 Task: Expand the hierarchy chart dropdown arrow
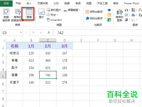(137, 10)
